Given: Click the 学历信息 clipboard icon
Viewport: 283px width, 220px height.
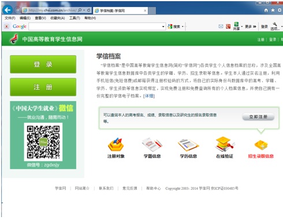Looking at the screenshot, I should click(188, 145).
